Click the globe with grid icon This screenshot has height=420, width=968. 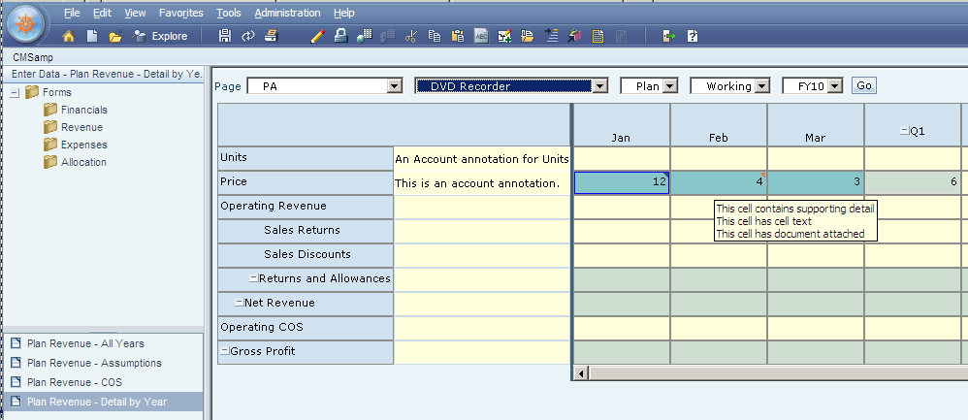coord(365,37)
